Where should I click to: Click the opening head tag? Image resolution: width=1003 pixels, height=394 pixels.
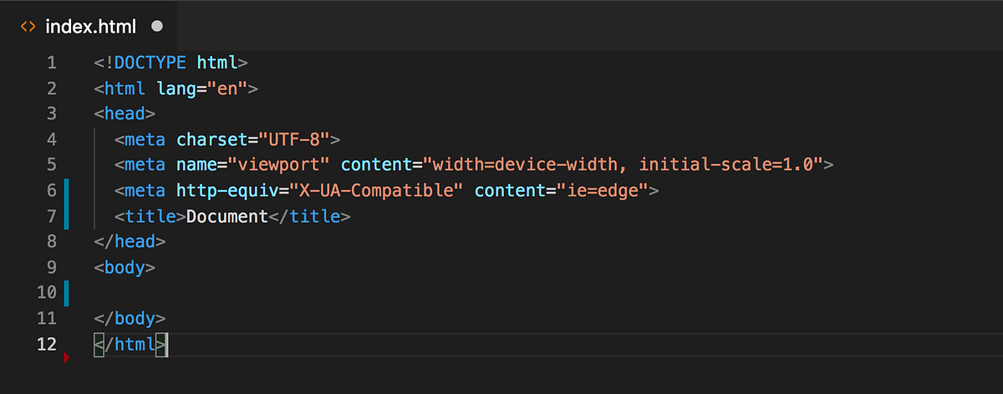click(125, 114)
